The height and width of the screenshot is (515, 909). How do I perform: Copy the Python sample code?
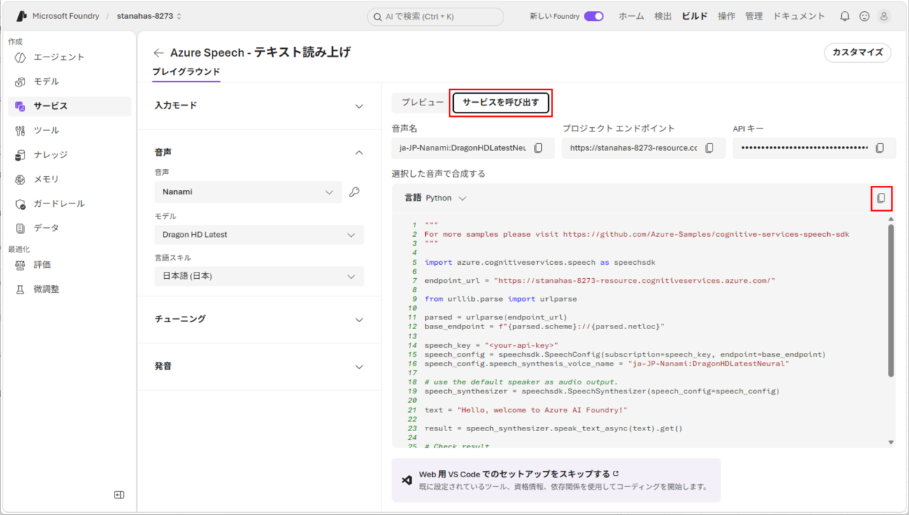coord(881,198)
